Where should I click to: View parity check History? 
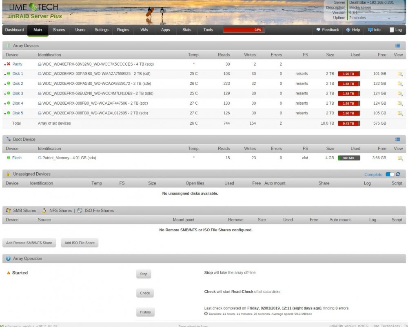[145, 312]
